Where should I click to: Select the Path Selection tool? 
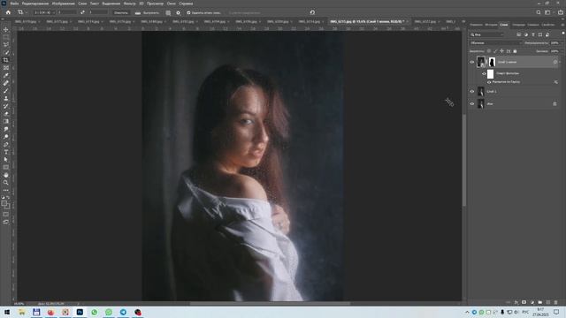click(6, 160)
